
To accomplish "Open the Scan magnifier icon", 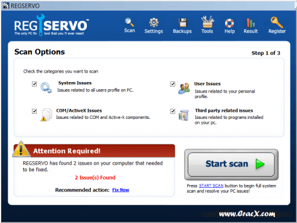I will point(129,22).
